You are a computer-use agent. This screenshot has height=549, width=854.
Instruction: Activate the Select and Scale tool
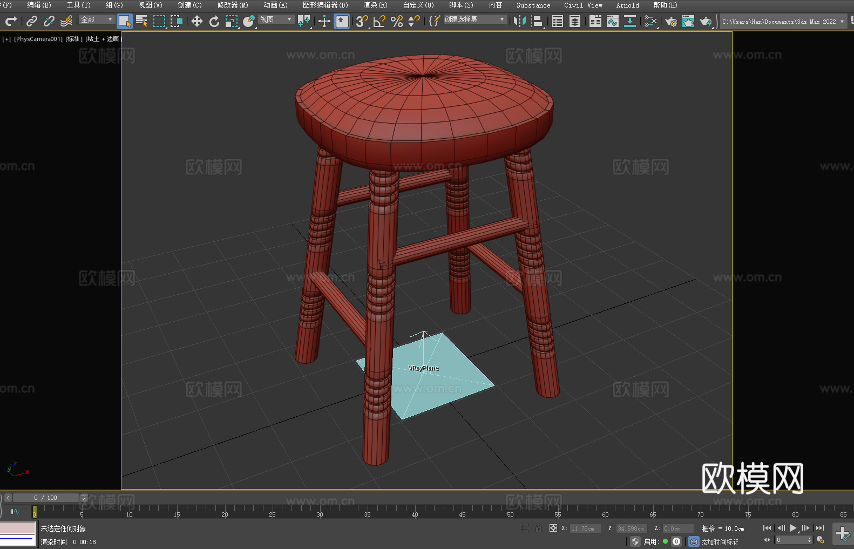point(232,21)
